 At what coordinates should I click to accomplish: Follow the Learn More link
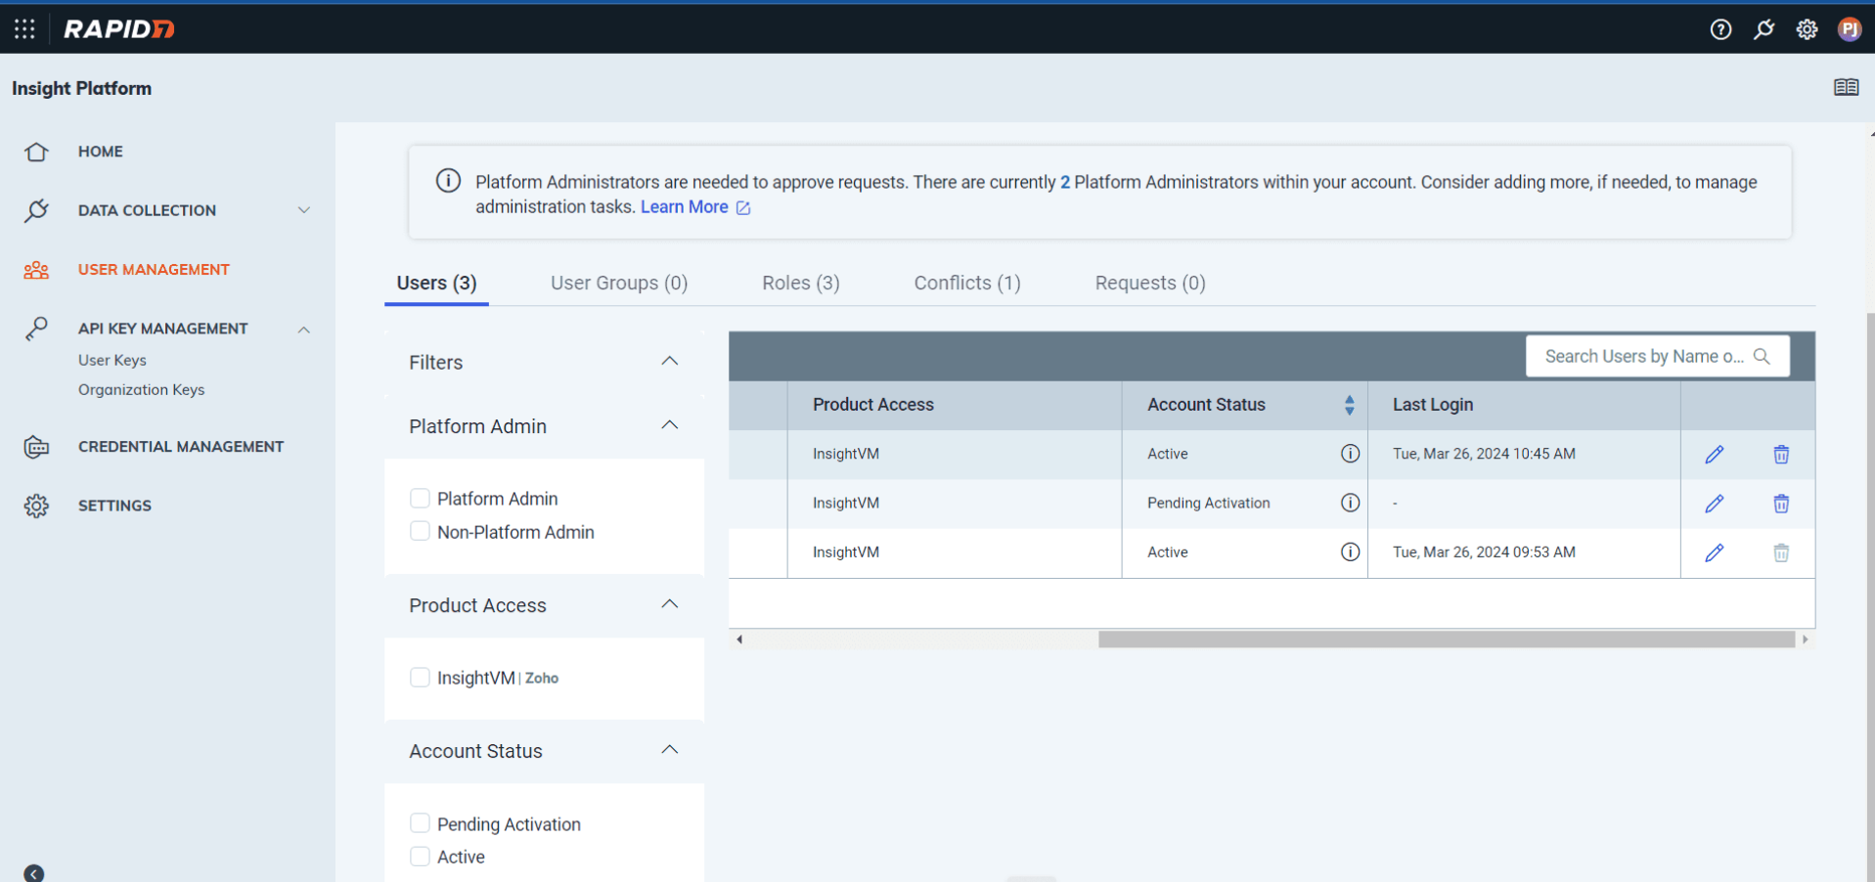pos(694,207)
